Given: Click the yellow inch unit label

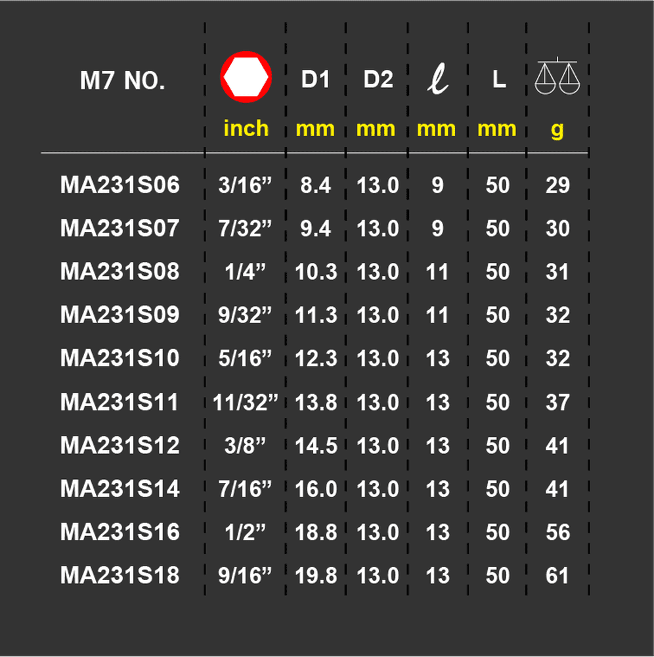Looking at the screenshot, I should 246,128.
